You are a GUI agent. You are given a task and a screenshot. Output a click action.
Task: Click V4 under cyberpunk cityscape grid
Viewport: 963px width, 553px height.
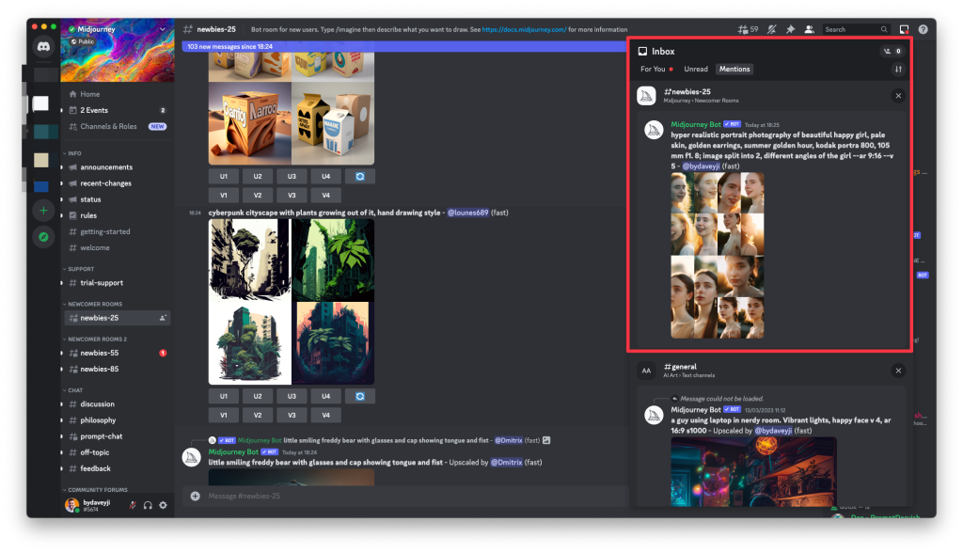coord(325,415)
